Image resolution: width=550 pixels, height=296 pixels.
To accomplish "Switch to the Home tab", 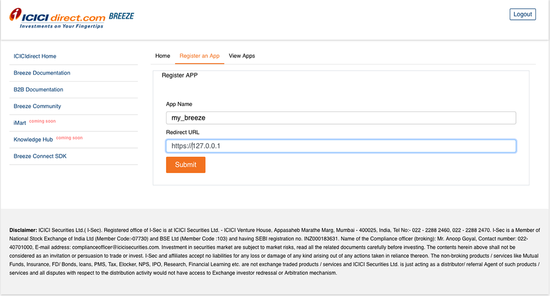I will (x=162, y=56).
